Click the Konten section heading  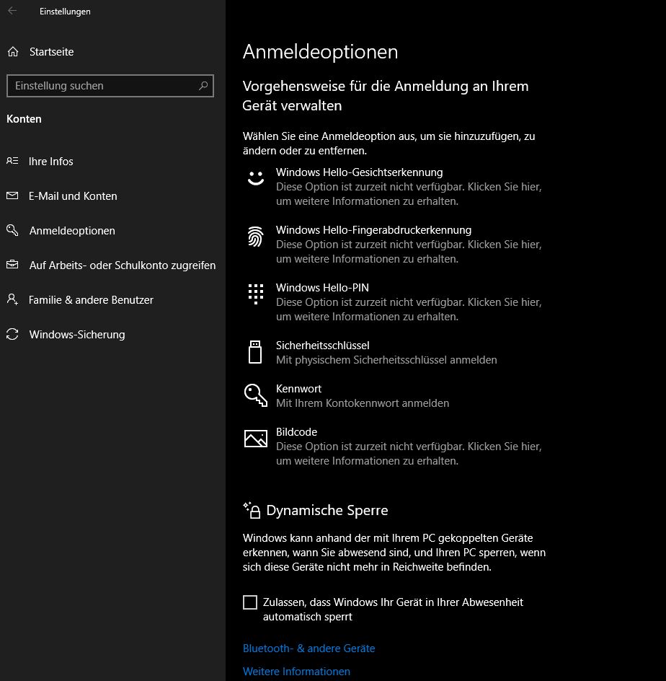tap(24, 118)
